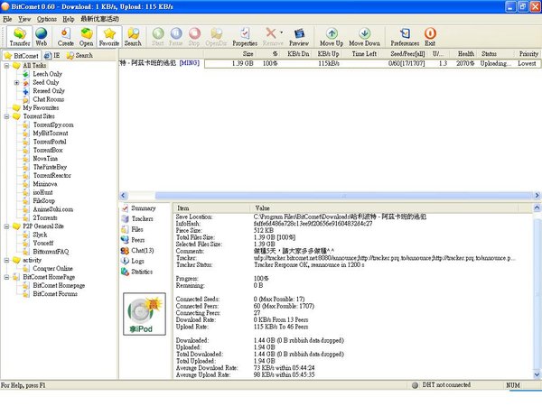Toggle the Favorite star icon

coord(109,37)
